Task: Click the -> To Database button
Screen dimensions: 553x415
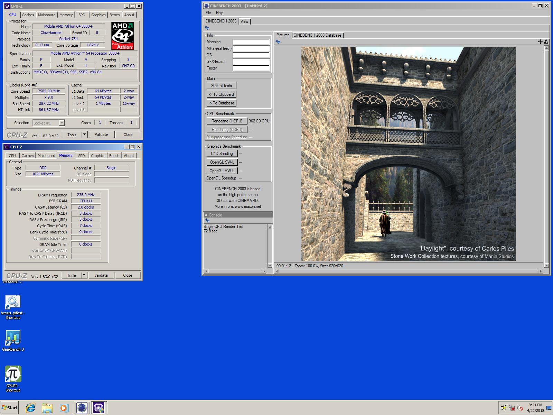Action: tap(222, 103)
